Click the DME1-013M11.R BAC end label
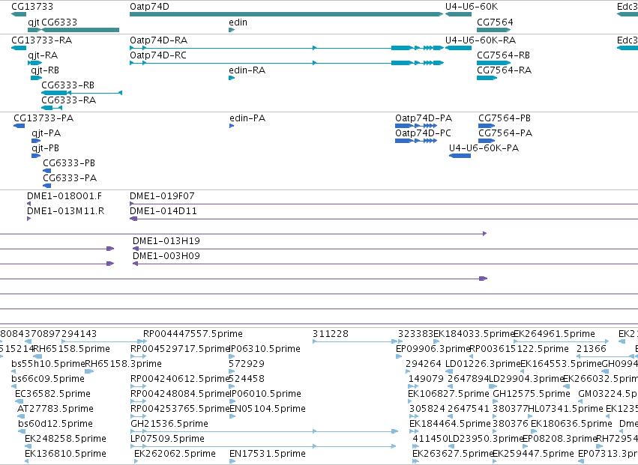Viewport: 638px width, 465px height. (x=65, y=211)
